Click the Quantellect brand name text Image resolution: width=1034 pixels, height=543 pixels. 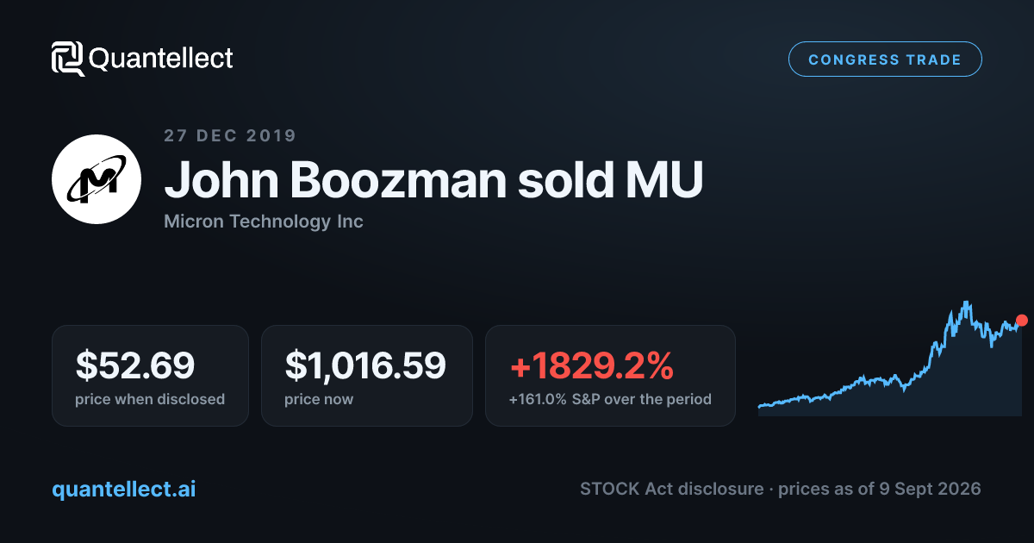pos(161,59)
